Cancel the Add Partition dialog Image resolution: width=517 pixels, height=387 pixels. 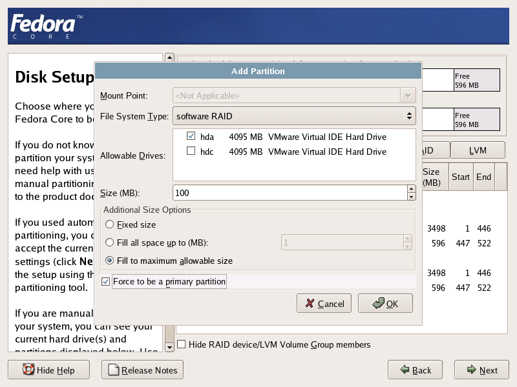324,303
